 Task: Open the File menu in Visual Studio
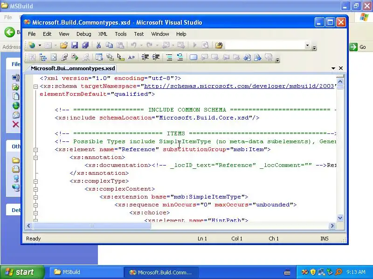point(32,34)
